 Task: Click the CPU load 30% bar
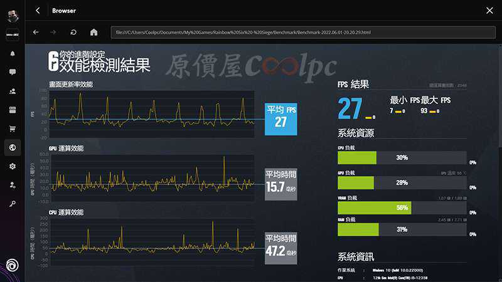coord(402,158)
